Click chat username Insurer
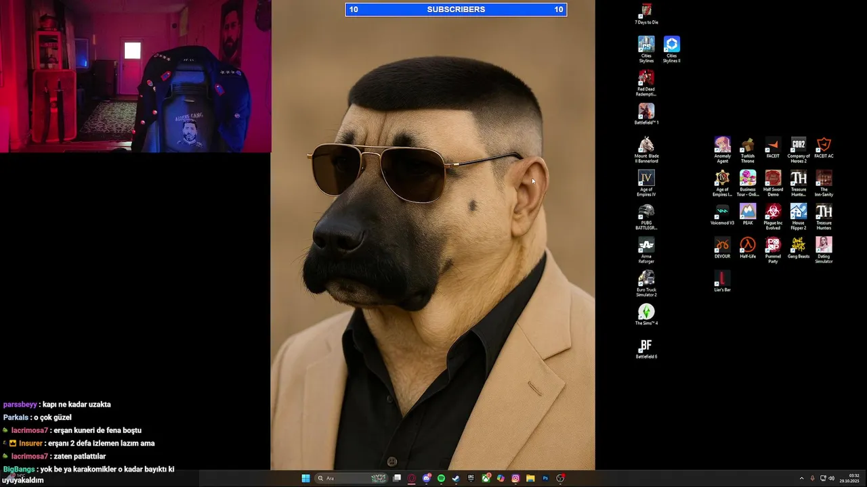867x487 pixels. click(30, 444)
